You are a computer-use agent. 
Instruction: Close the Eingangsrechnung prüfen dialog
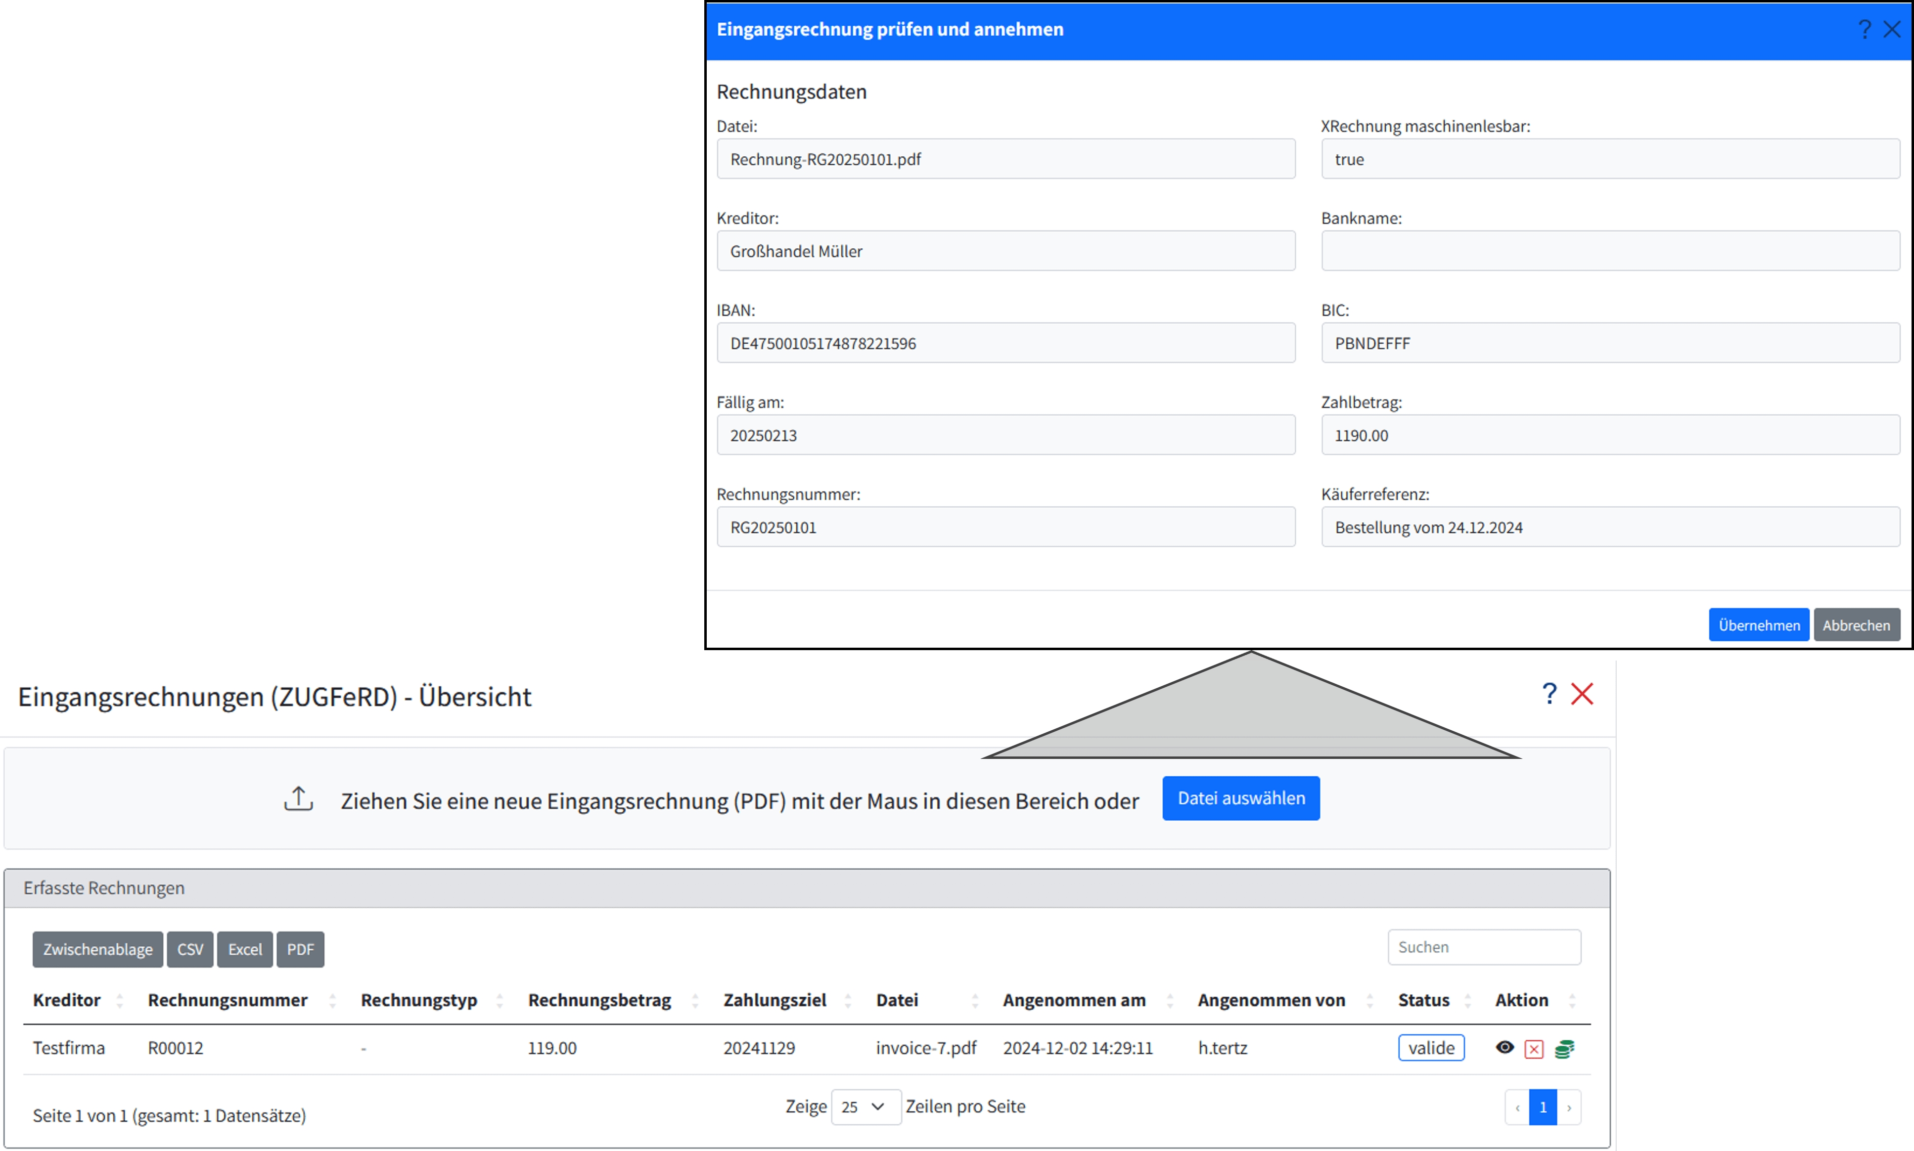coord(1892,30)
